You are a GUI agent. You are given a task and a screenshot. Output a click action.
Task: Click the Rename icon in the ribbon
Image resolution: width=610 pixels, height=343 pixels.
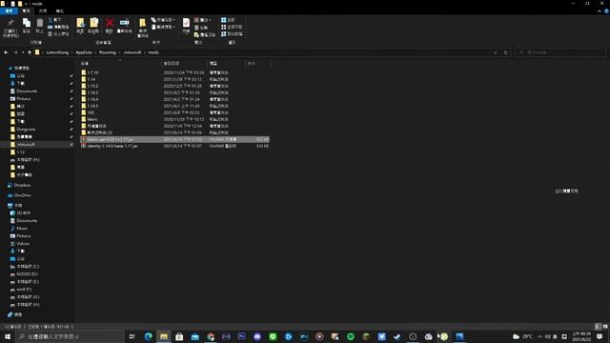(124, 23)
